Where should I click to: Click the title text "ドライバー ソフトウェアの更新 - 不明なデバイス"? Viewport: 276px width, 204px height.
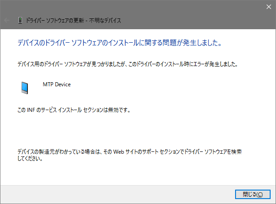[x=73, y=21]
